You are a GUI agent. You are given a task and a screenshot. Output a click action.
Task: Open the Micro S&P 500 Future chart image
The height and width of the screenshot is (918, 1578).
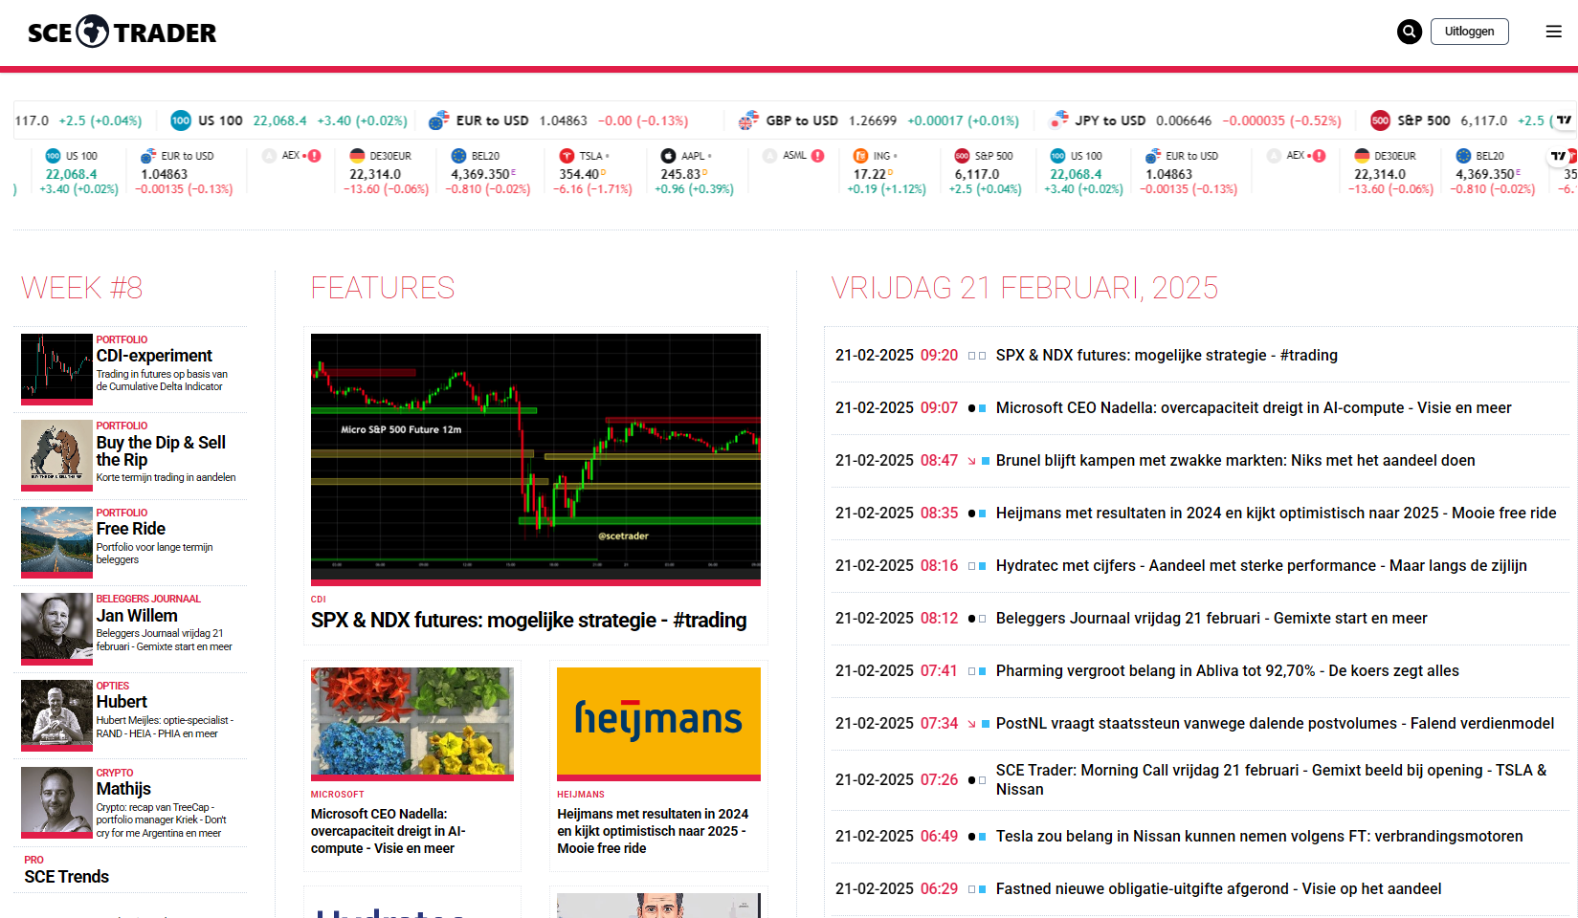pos(536,459)
